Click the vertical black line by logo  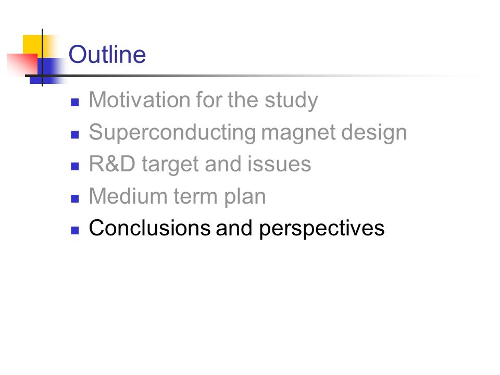click(x=42, y=57)
